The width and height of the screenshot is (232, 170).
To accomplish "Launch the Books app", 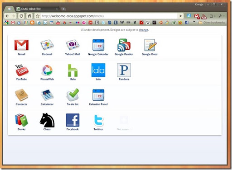I will [21, 120].
